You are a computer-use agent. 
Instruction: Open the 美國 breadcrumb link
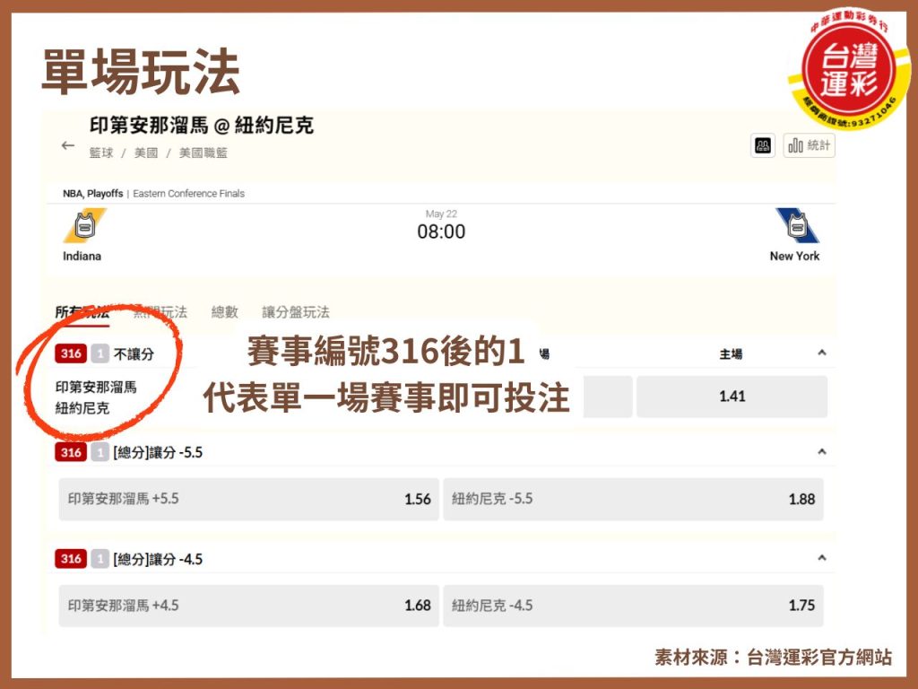(146, 153)
